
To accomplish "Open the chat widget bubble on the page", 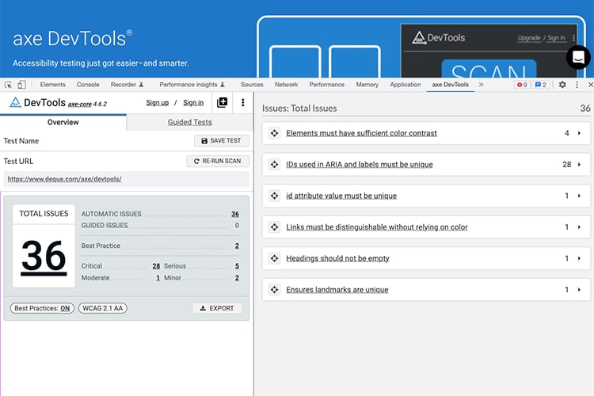I will pos(578,58).
